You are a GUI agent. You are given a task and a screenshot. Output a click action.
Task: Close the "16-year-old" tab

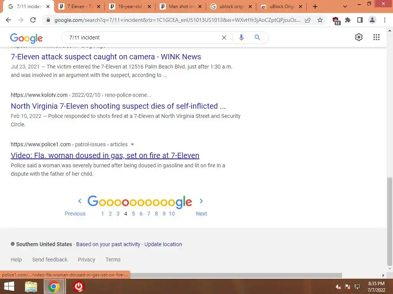pyautogui.click(x=149, y=7)
